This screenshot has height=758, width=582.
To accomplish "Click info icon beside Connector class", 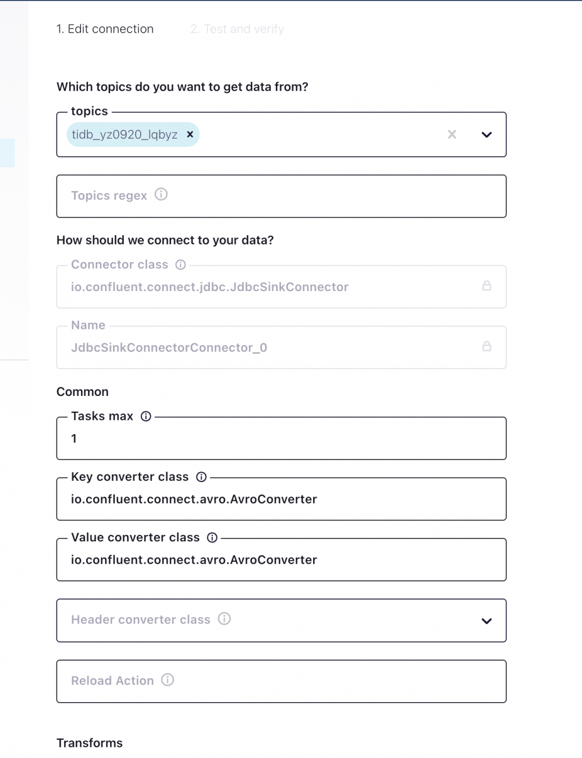I will coord(180,265).
